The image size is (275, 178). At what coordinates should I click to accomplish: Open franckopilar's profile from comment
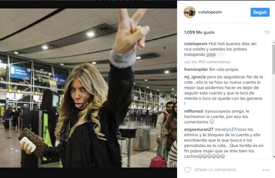pos(196,69)
